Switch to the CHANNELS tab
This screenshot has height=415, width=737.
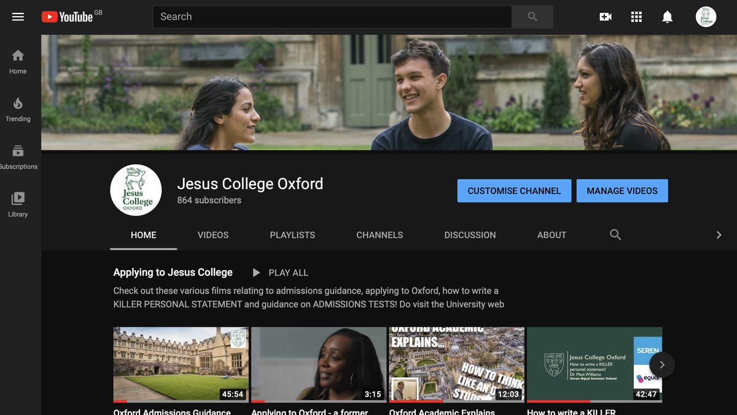tap(380, 235)
